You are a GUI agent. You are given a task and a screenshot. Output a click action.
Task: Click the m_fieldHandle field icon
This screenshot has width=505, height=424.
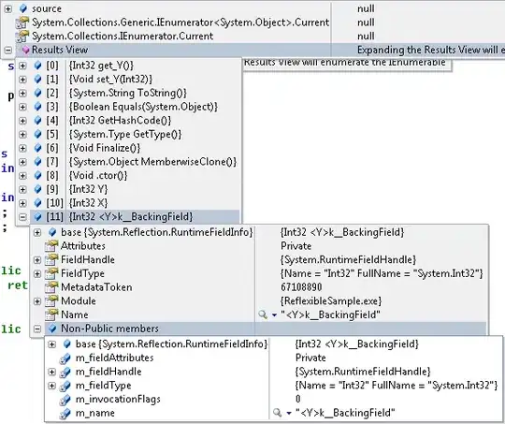pos(65,373)
